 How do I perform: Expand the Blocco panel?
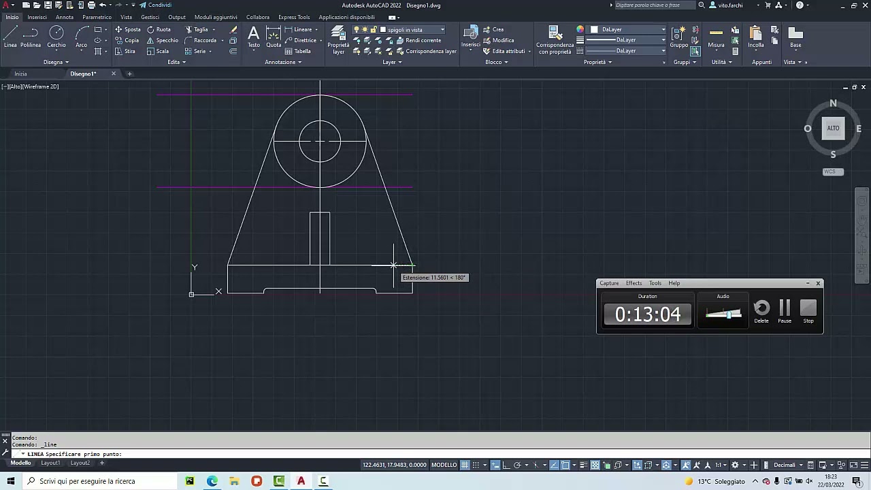pyautogui.click(x=497, y=62)
